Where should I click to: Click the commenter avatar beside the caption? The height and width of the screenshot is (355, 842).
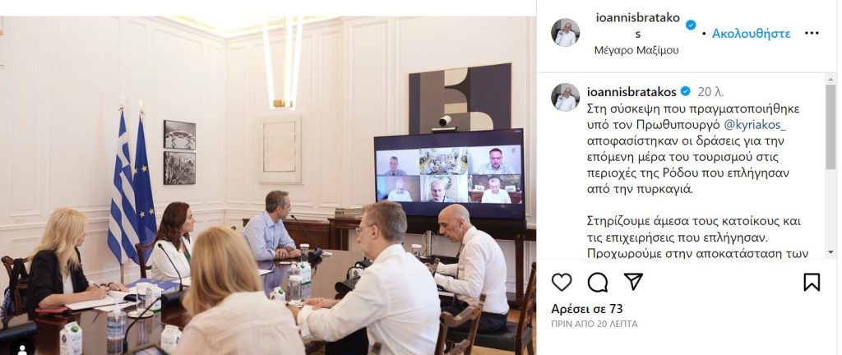[x=566, y=97]
